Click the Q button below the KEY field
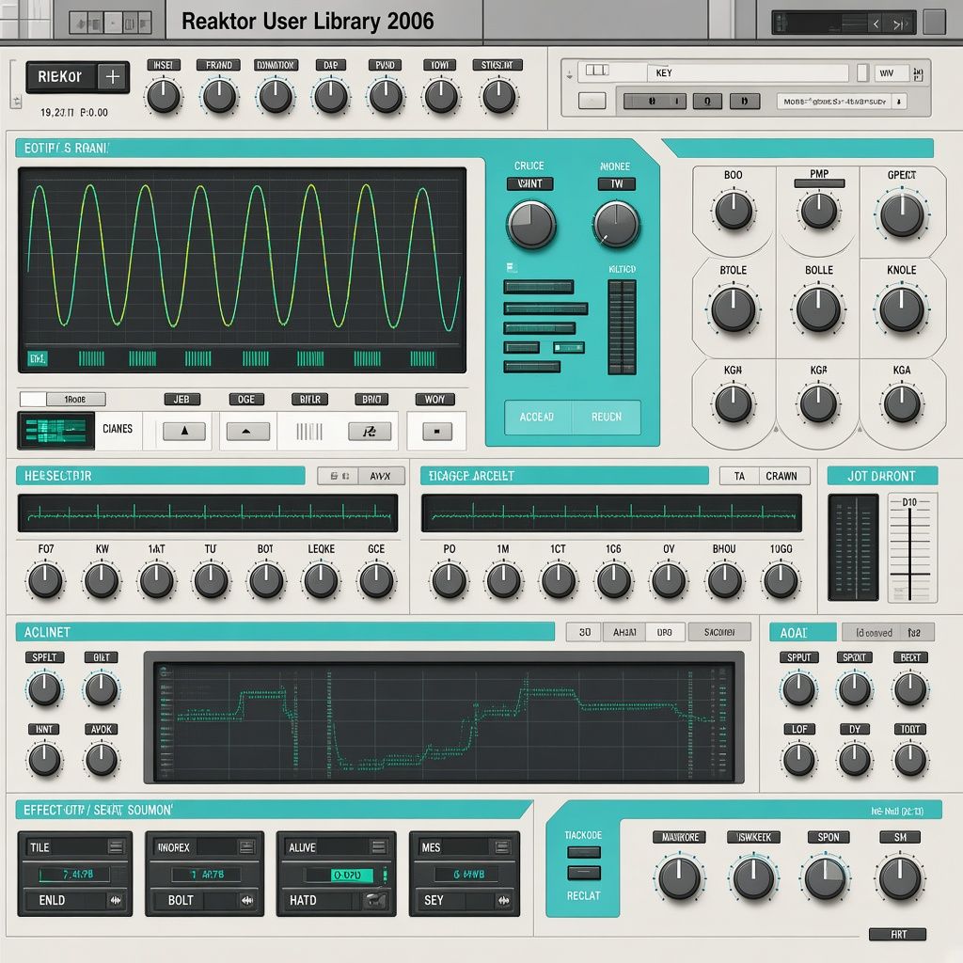963x963 pixels. click(707, 102)
